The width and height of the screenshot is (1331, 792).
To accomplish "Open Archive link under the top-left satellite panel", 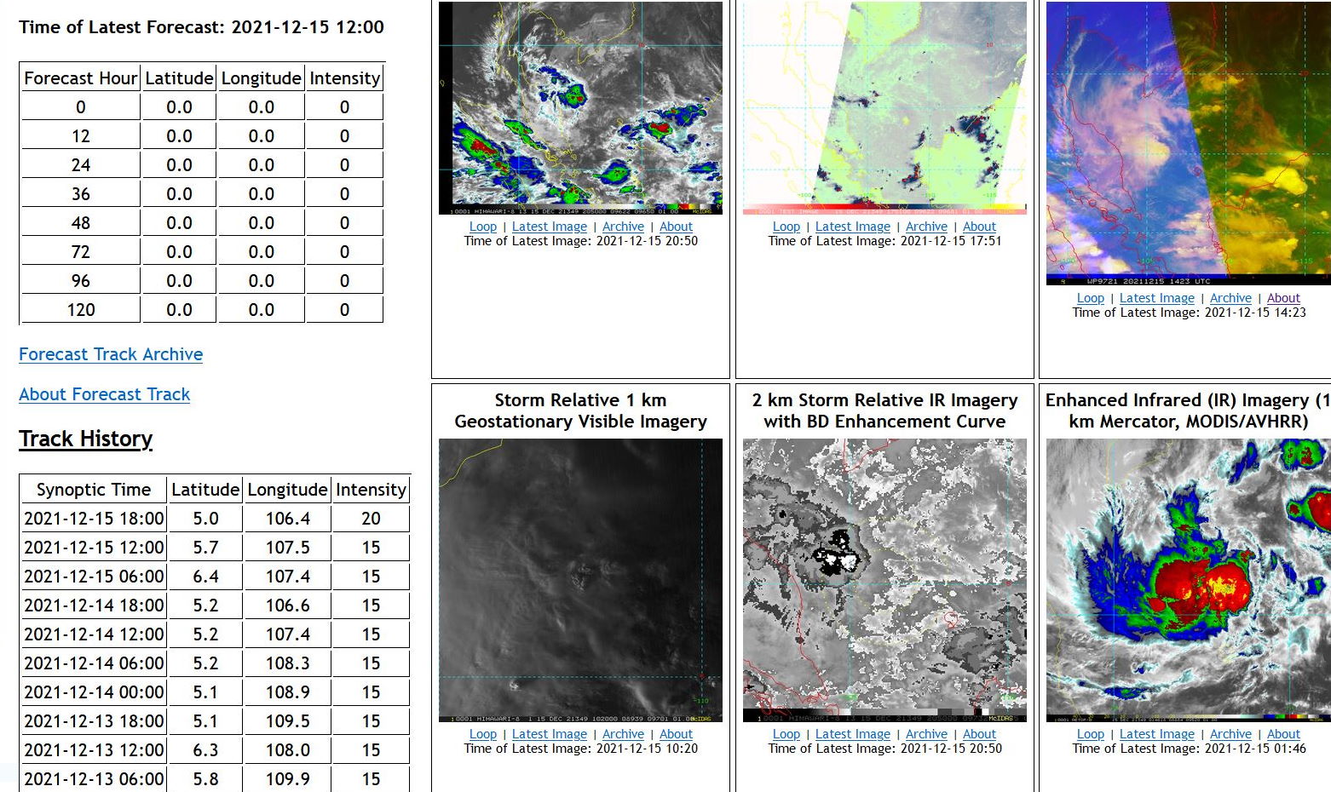I will 623,227.
